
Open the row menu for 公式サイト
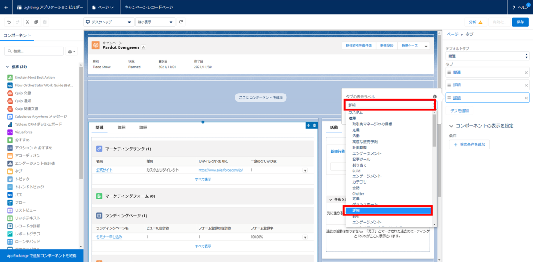[305, 170]
